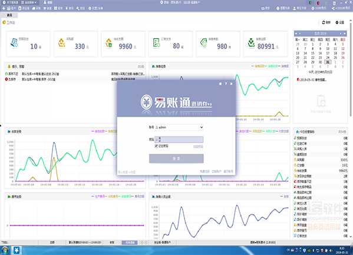The image size is (353, 255).
Task: Open the 2019-05-31 reminder entry under calendar
Action: [x=312, y=80]
